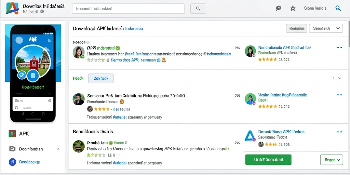Image resolution: width=350 pixels, height=175 pixels.
Task: Click the 'Sione Insiota' header link
Action: (x=315, y=8)
